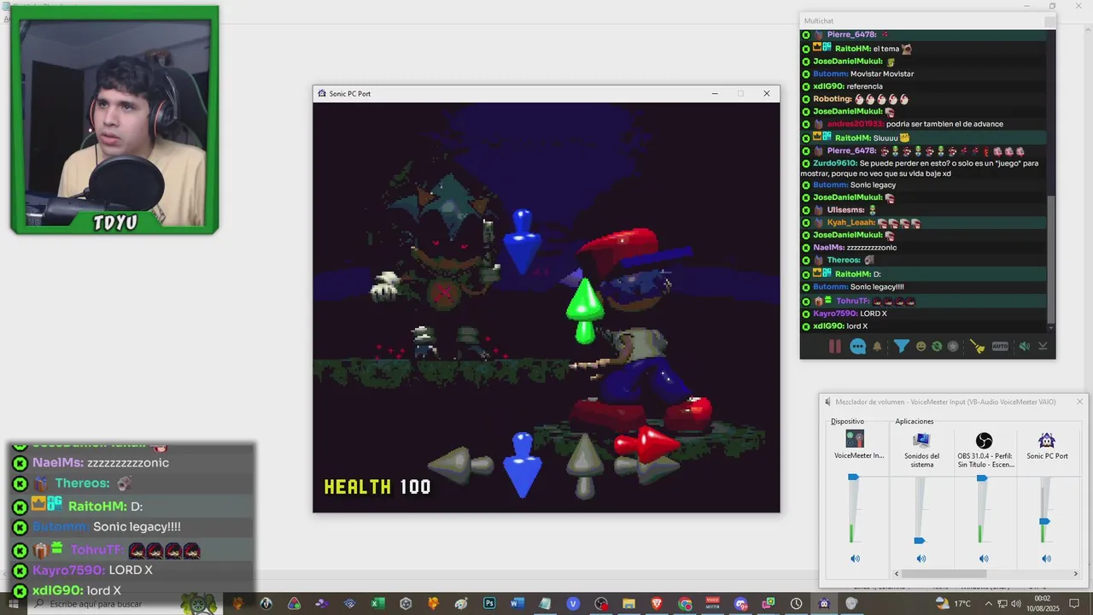Click the weather 17°C widget in taskbar
This screenshot has width=1093, height=615.
pyautogui.click(x=953, y=604)
